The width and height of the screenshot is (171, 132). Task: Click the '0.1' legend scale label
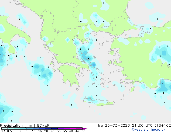(3, 131)
